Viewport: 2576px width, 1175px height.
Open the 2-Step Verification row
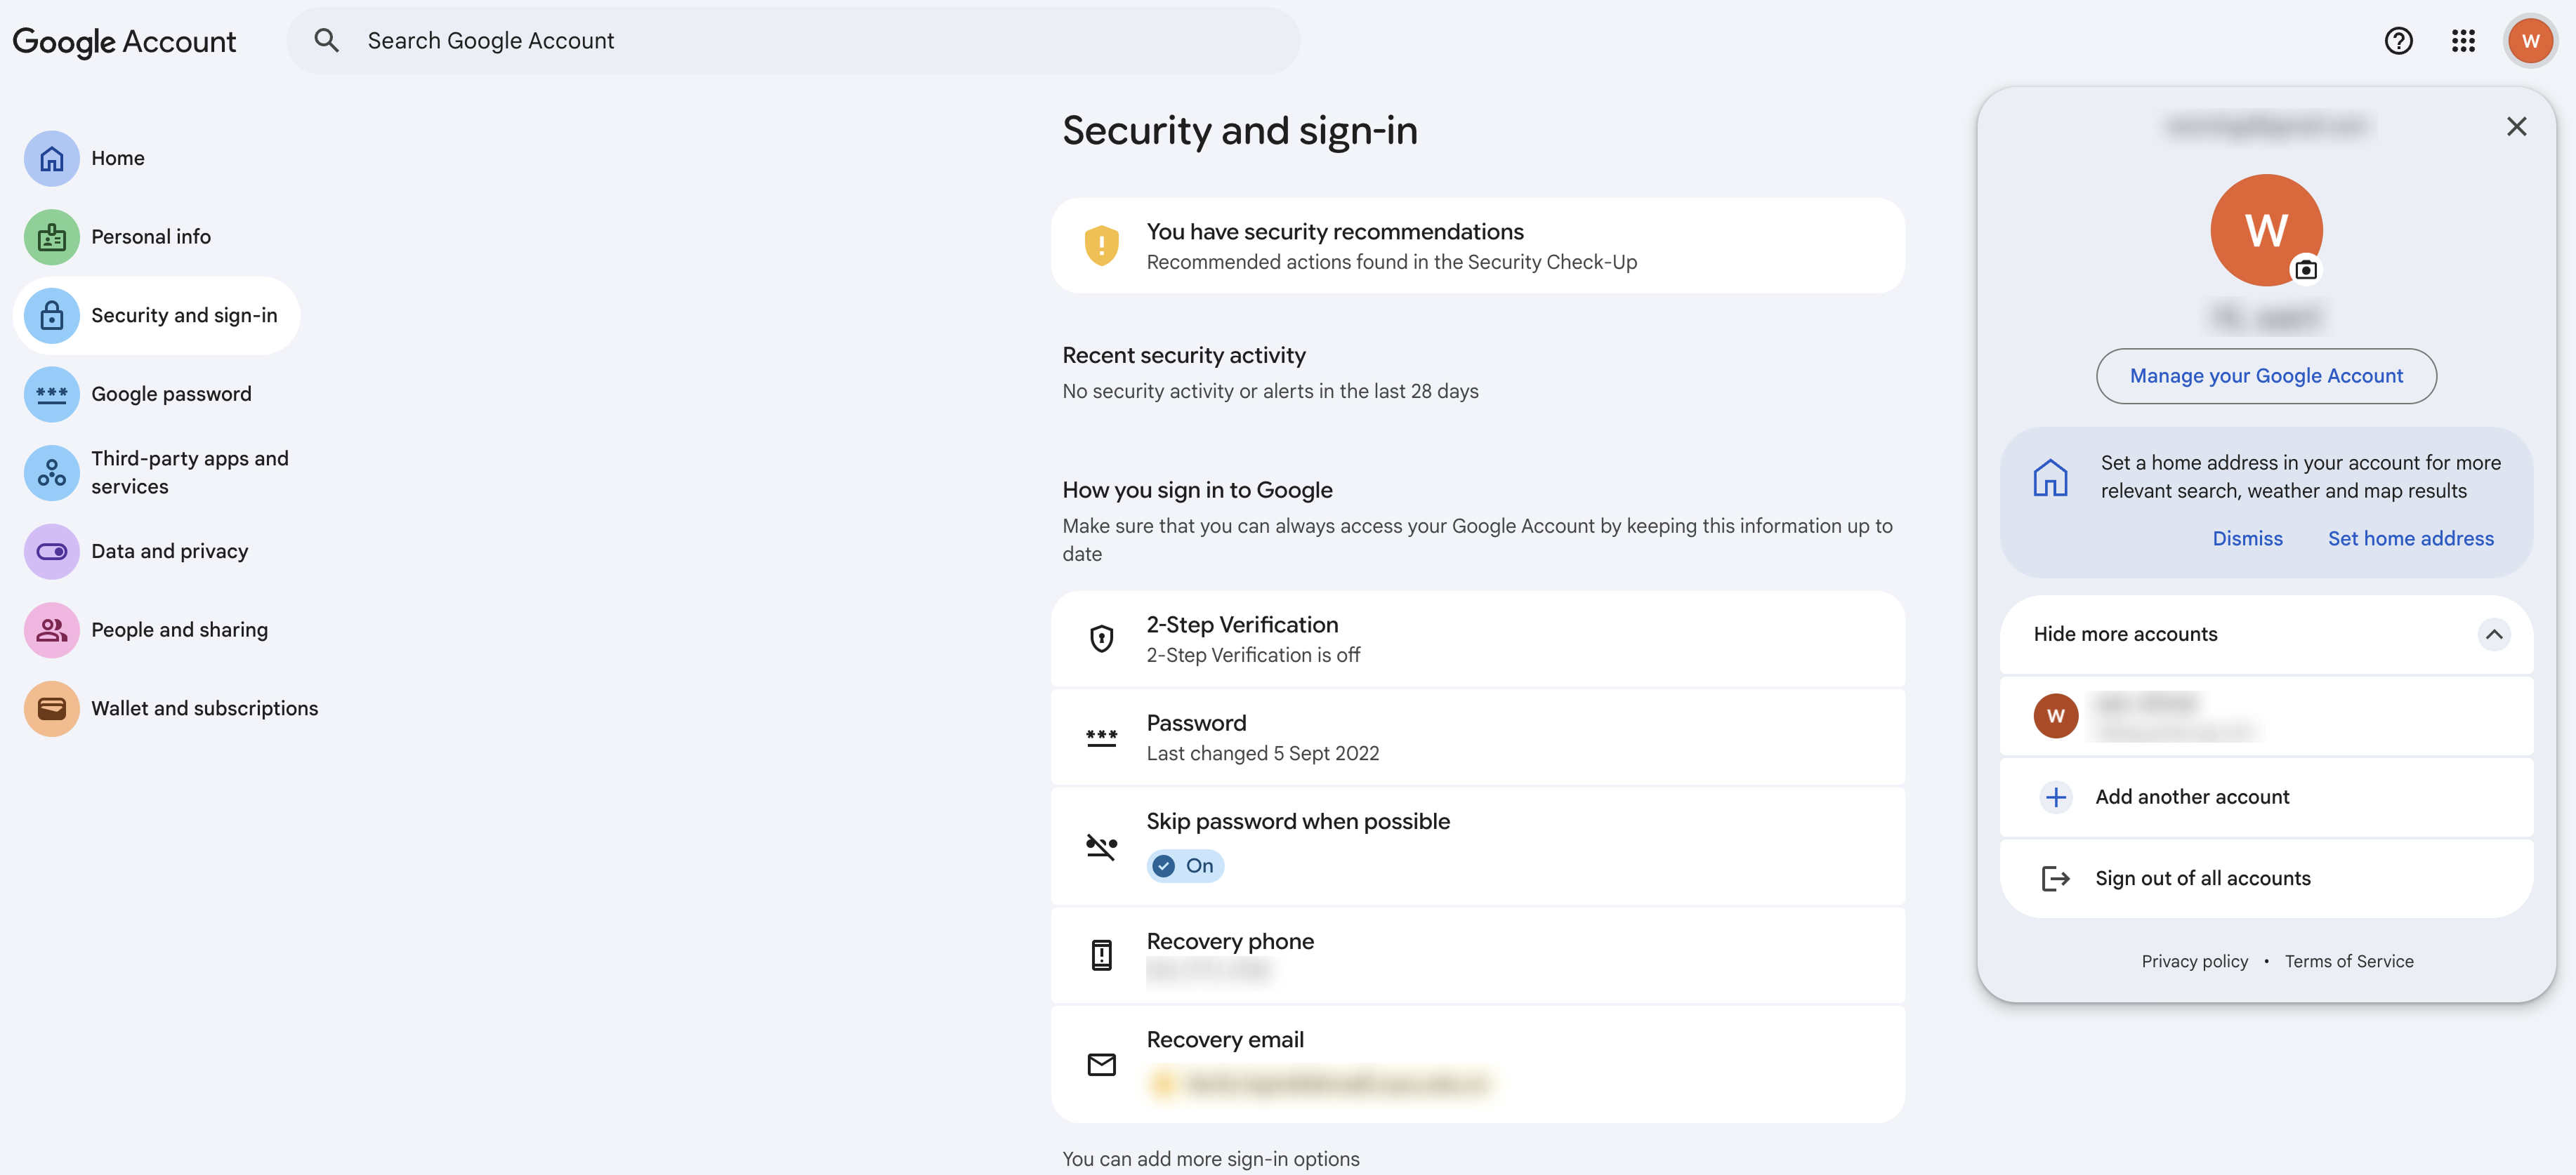[1477, 639]
